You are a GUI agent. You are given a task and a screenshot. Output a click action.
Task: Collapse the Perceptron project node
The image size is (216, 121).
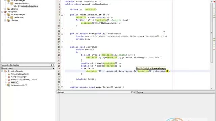2,12
